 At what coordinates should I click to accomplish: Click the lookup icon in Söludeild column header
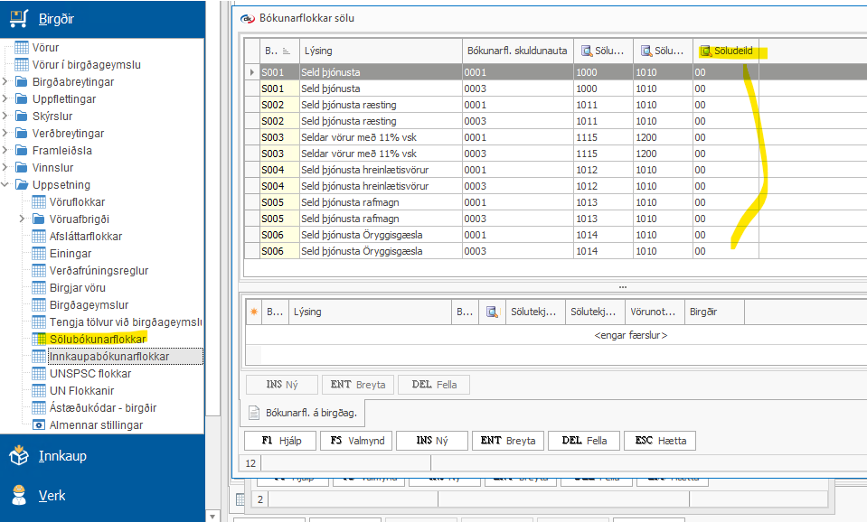[x=705, y=51]
